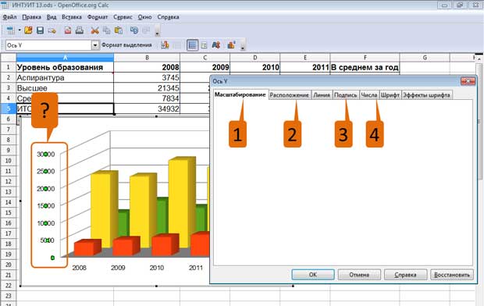Click the Export as PDF icon
This screenshot has height=306, width=484.
(x=68, y=30)
